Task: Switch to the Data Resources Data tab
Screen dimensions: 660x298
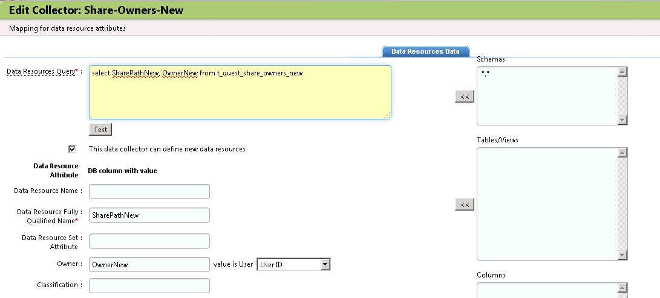Action: [425, 51]
